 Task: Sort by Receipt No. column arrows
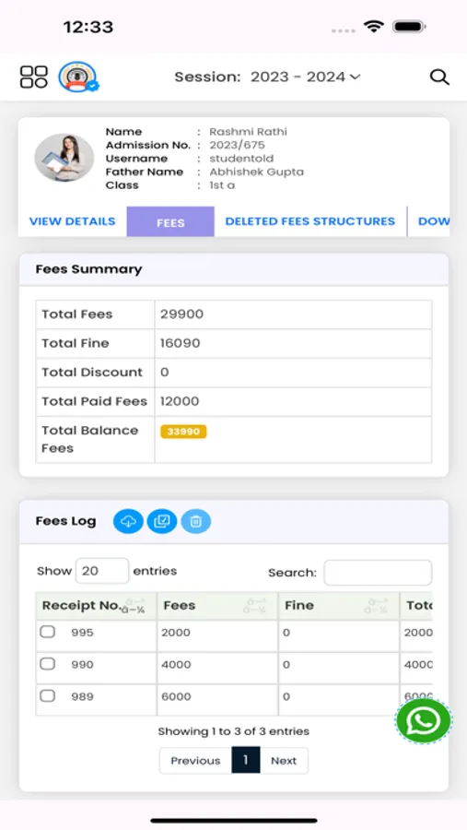click(134, 606)
